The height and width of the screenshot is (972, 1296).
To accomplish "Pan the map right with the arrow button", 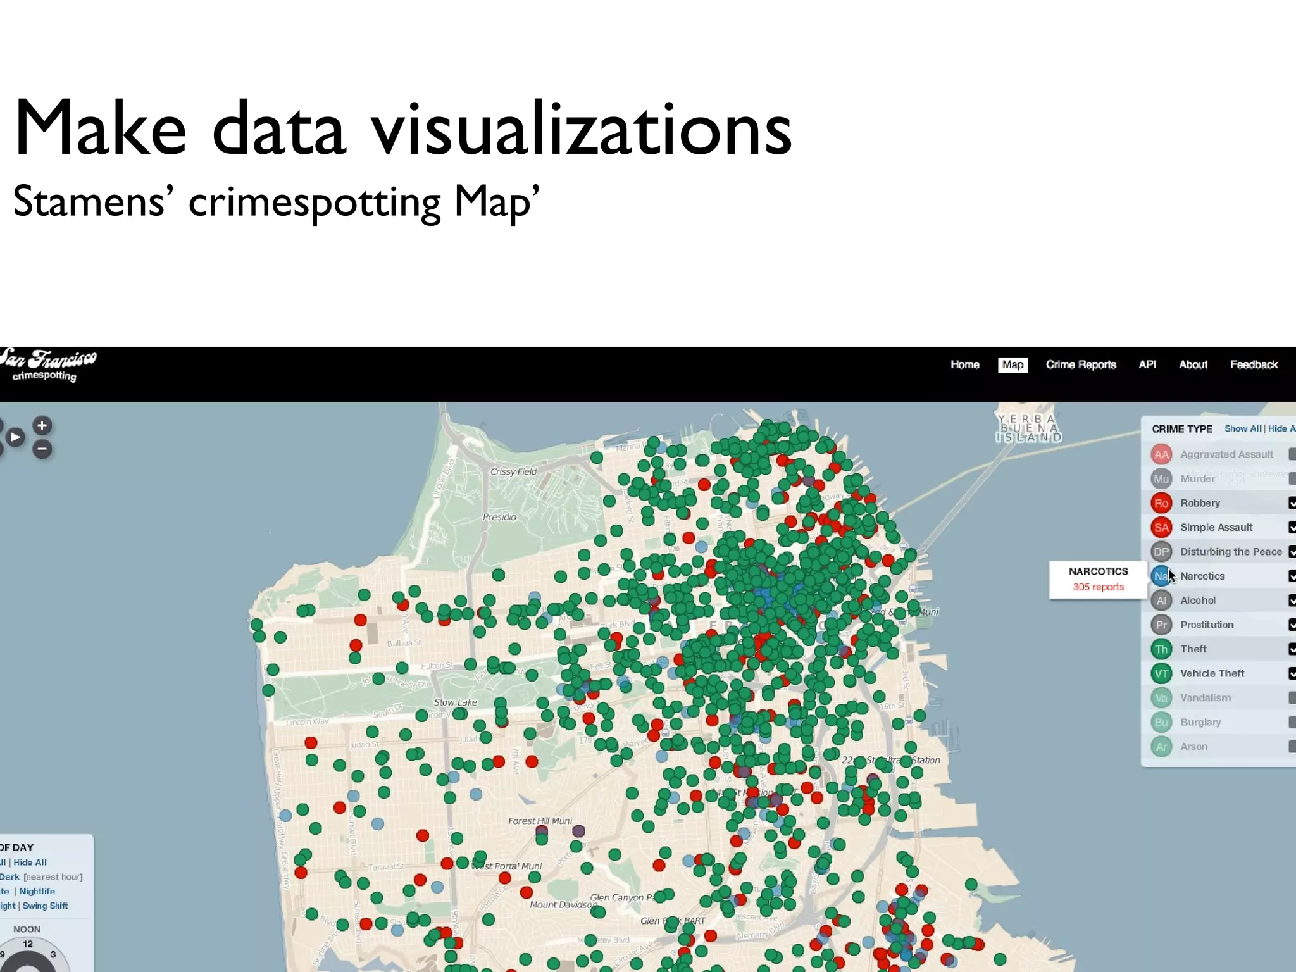I will pyautogui.click(x=15, y=437).
